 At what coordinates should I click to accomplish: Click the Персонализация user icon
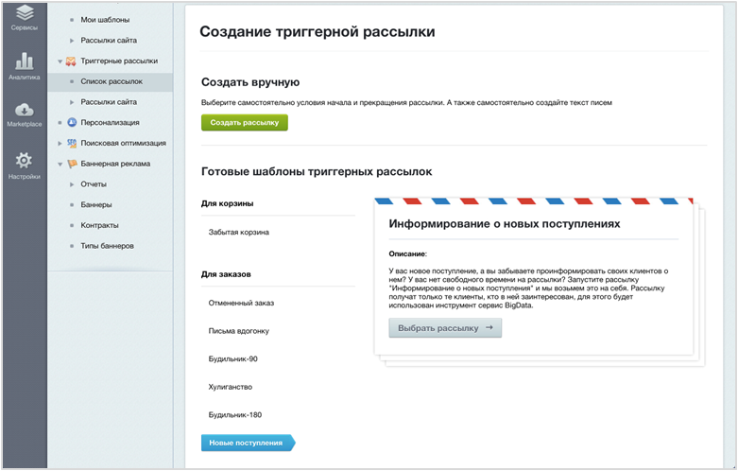point(72,122)
